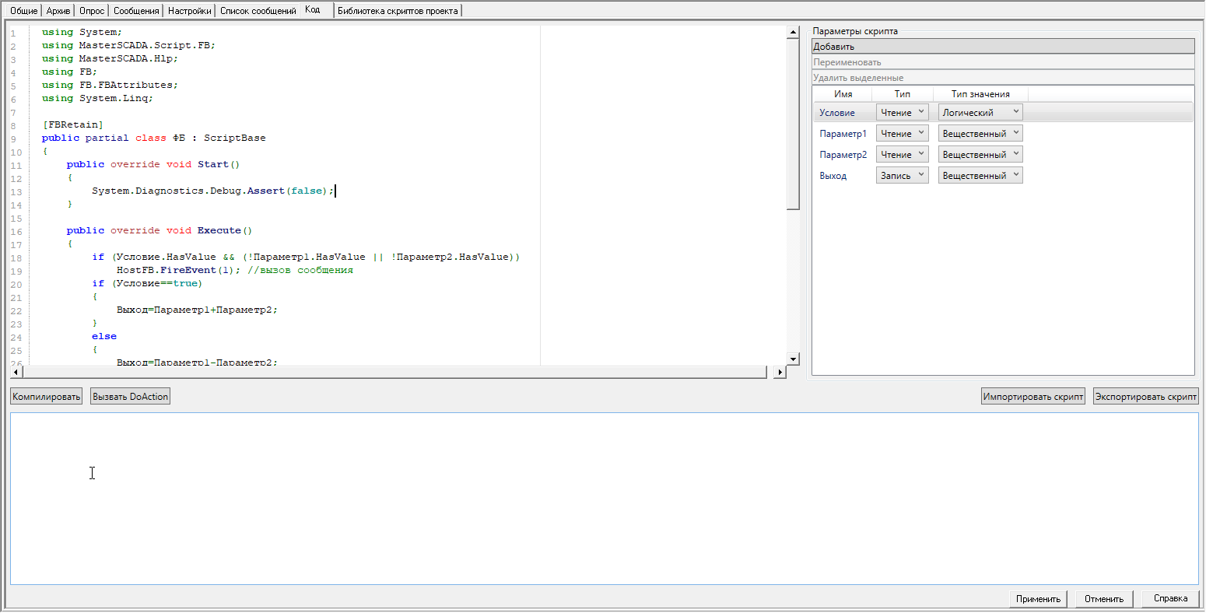Image resolution: width=1206 pixels, height=613 pixels.
Task: Click the 'using MasterSCADA.Script.FB;' line
Action: (128, 45)
